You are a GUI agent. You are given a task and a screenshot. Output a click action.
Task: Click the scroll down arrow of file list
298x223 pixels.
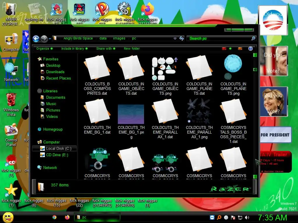255,177
